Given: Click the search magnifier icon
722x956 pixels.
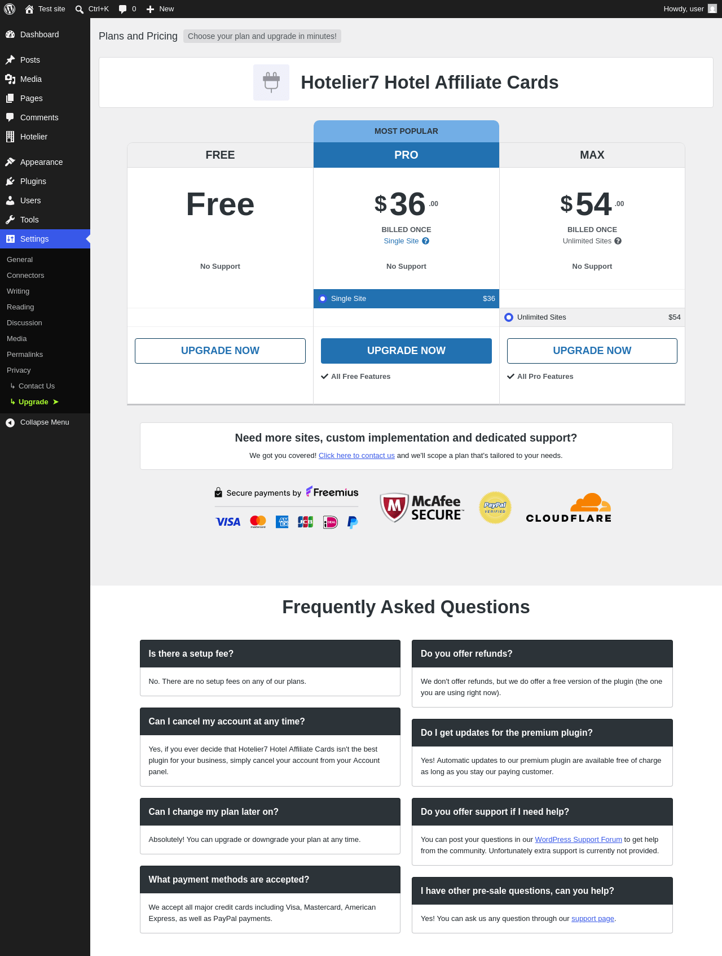Looking at the screenshot, I should click(x=80, y=9).
